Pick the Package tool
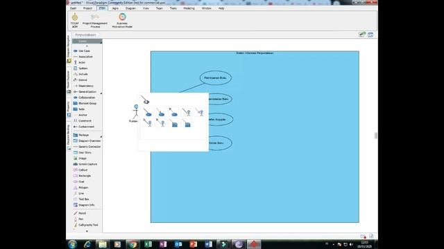444x249 pixels. tap(83, 135)
